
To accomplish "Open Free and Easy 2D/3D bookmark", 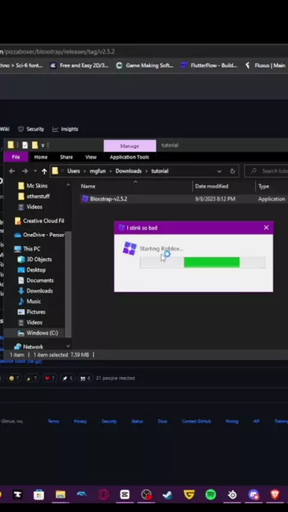I will tap(79, 65).
